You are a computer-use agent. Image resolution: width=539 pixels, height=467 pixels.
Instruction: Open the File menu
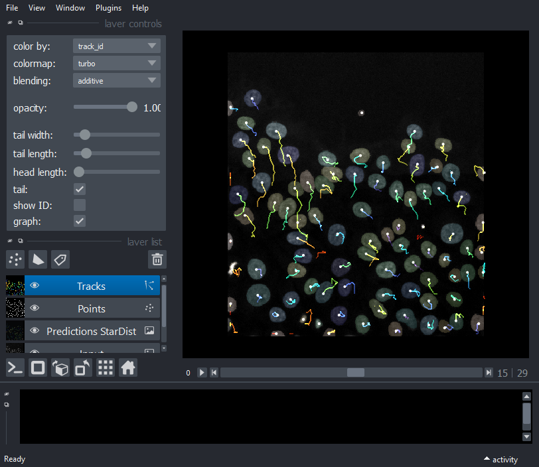(x=12, y=8)
